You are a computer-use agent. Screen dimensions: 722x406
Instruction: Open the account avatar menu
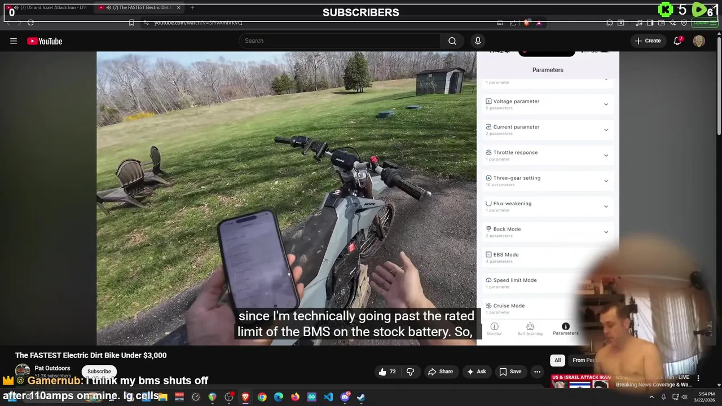pos(699,41)
